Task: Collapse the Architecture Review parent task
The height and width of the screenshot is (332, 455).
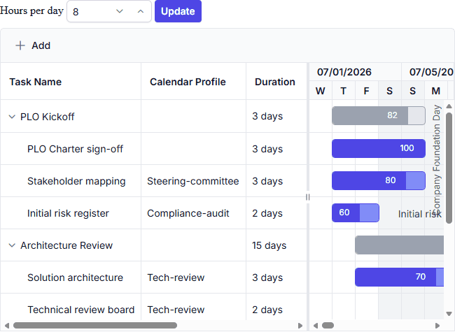Action: 12,245
